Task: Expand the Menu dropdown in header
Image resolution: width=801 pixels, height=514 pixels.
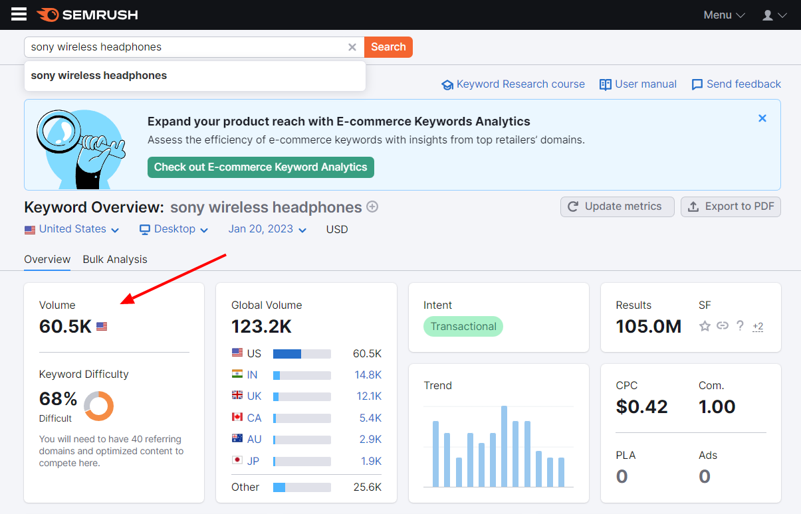Action: [x=724, y=15]
